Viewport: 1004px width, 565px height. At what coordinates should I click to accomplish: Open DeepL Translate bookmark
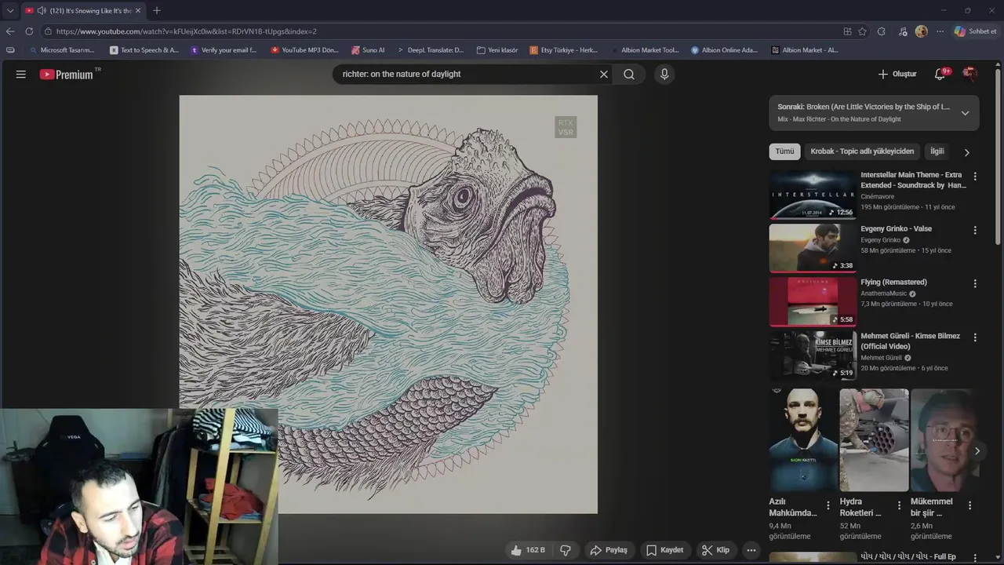pyautogui.click(x=430, y=49)
